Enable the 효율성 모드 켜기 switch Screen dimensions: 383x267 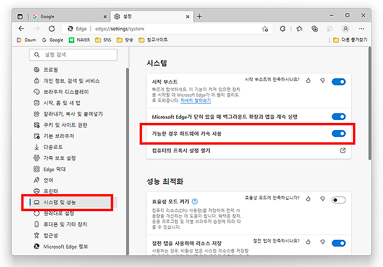tap(339, 200)
